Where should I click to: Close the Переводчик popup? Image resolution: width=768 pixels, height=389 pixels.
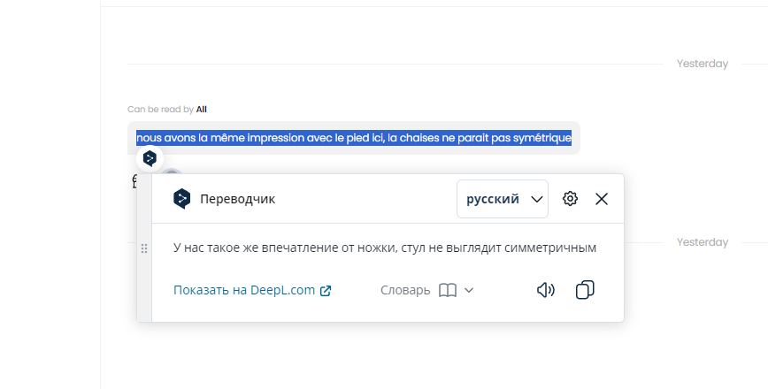[602, 199]
